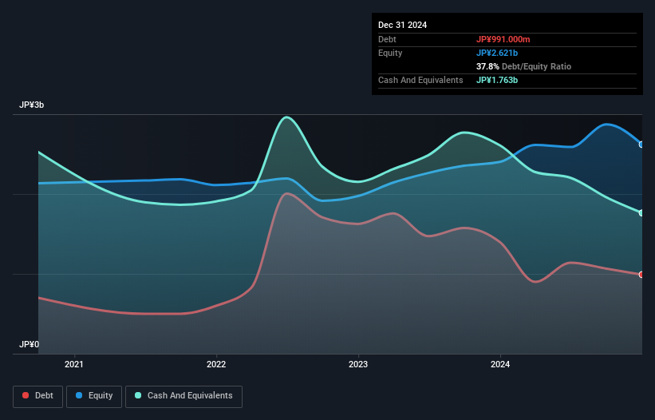The height and width of the screenshot is (420, 655).
Task: Click the JP¥0 y-axis label
Action: pos(29,344)
